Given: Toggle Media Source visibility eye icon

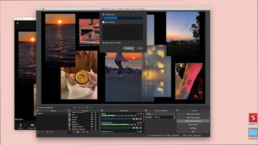Looking at the screenshot, I should coord(92,127).
